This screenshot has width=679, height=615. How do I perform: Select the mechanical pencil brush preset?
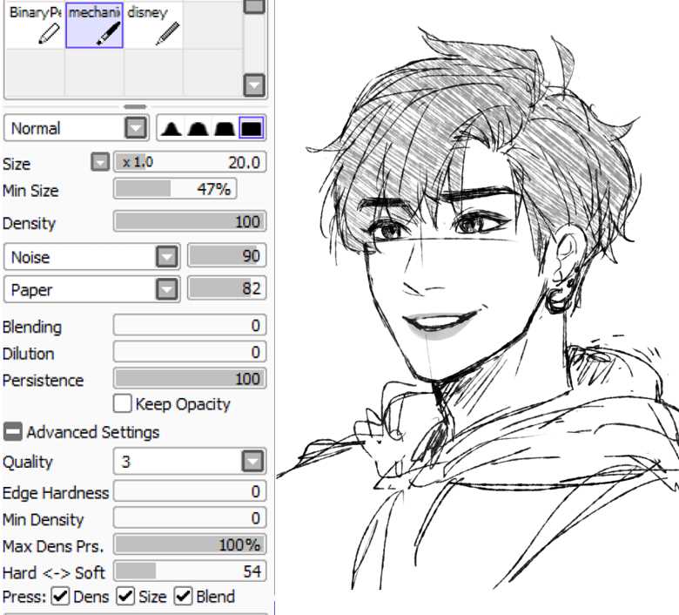[94, 25]
